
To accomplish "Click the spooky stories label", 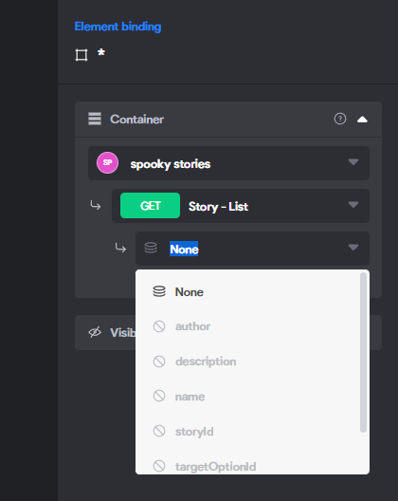I will 171,164.
